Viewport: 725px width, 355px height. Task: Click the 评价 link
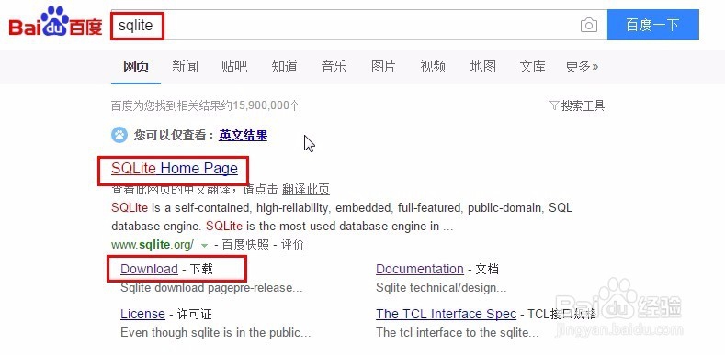point(292,245)
